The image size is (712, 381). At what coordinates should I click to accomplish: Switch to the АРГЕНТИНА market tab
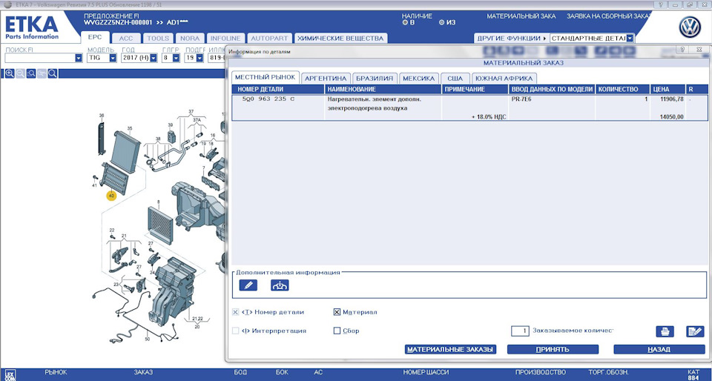[x=326, y=78]
